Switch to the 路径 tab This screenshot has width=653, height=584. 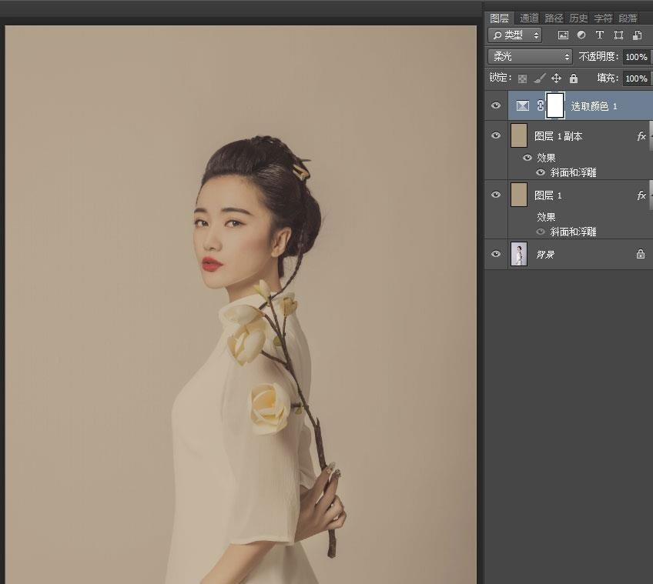(553, 18)
